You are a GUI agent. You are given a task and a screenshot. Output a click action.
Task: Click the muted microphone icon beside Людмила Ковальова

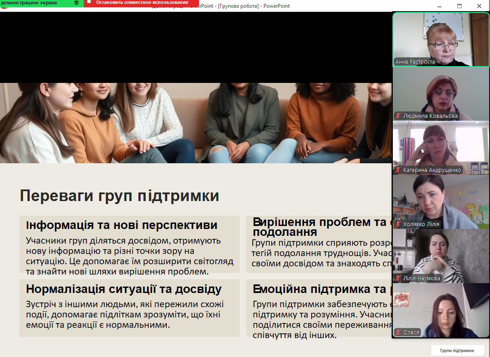[398, 116]
